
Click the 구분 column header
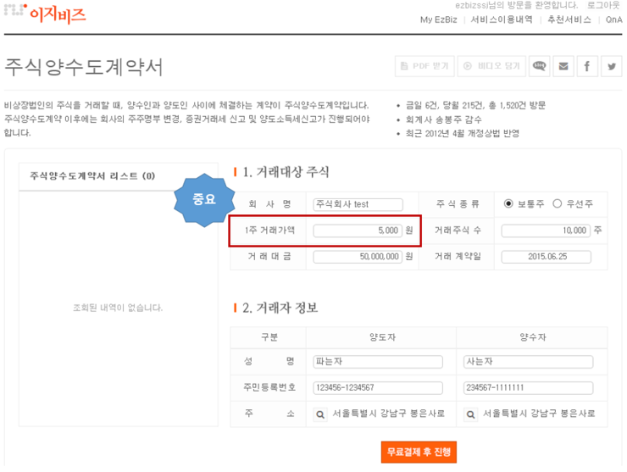[269, 337]
